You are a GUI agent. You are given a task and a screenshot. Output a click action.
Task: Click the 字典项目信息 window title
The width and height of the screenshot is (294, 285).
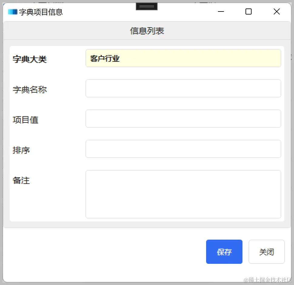(x=41, y=12)
